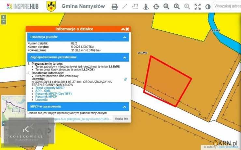The width and height of the screenshot is (241, 150).
Task: Click the Gmina Namysłów title text
Action: pyautogui.click(x=83, y=6)
